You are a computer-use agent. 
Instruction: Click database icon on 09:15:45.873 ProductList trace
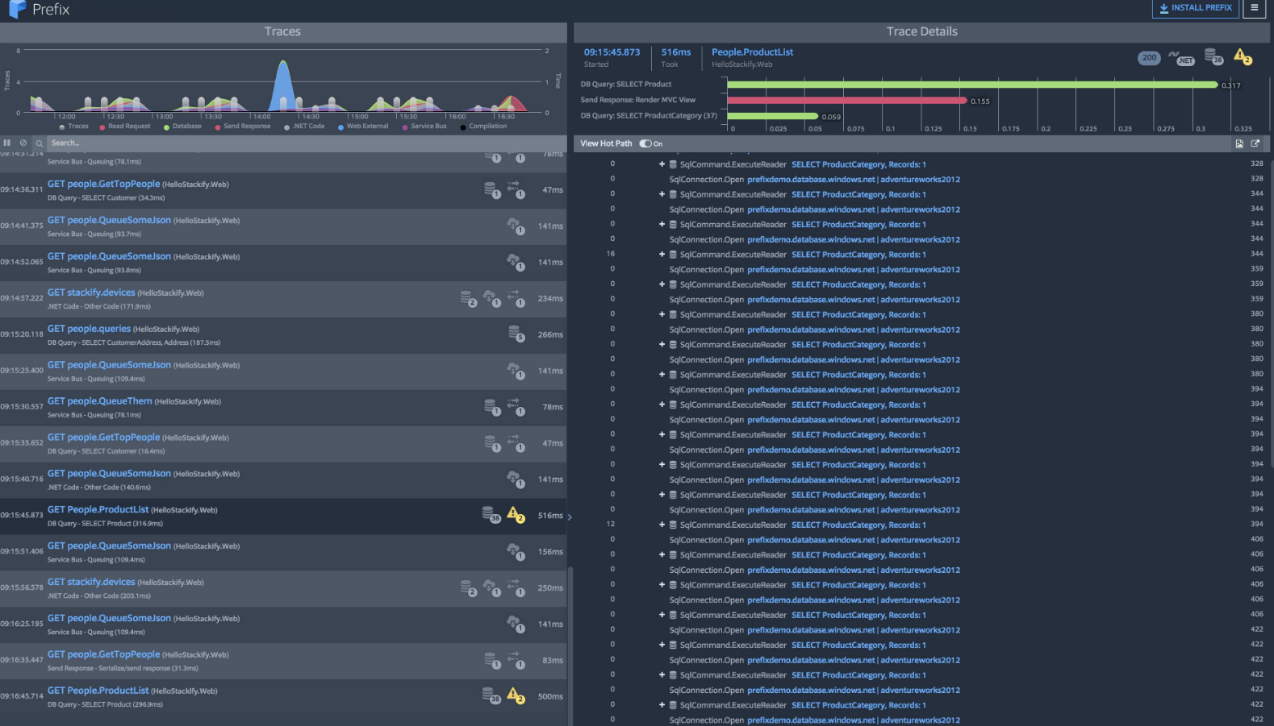[491, 514]
